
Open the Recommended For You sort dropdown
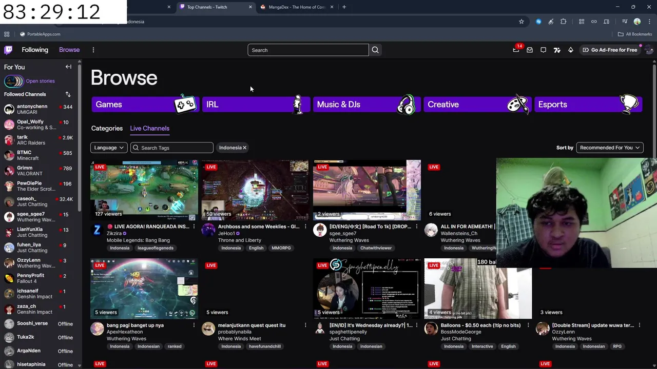[610, 148]
